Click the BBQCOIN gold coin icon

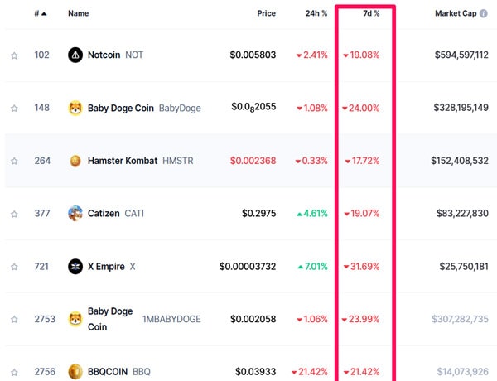(x=75, y=372)
